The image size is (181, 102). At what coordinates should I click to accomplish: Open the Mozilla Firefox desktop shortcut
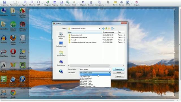coord(13,40)
